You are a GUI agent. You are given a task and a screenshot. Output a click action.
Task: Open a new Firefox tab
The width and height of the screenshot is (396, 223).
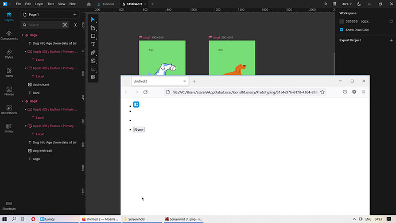(x=194, y=81)
